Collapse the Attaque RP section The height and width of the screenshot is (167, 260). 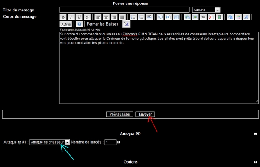point(255,134)
